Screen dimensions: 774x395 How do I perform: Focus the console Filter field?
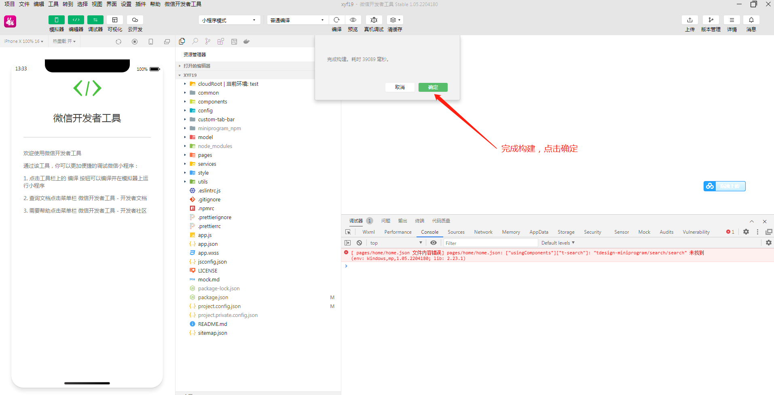pos(491,243)
